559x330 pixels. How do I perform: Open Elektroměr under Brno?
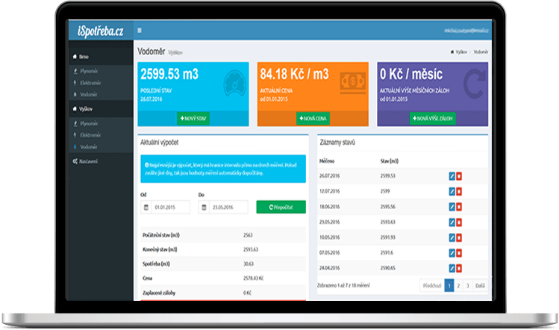91,84
